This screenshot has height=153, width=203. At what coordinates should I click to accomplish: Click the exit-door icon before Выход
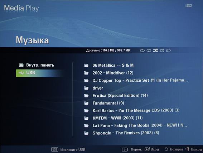pos(187,149)
